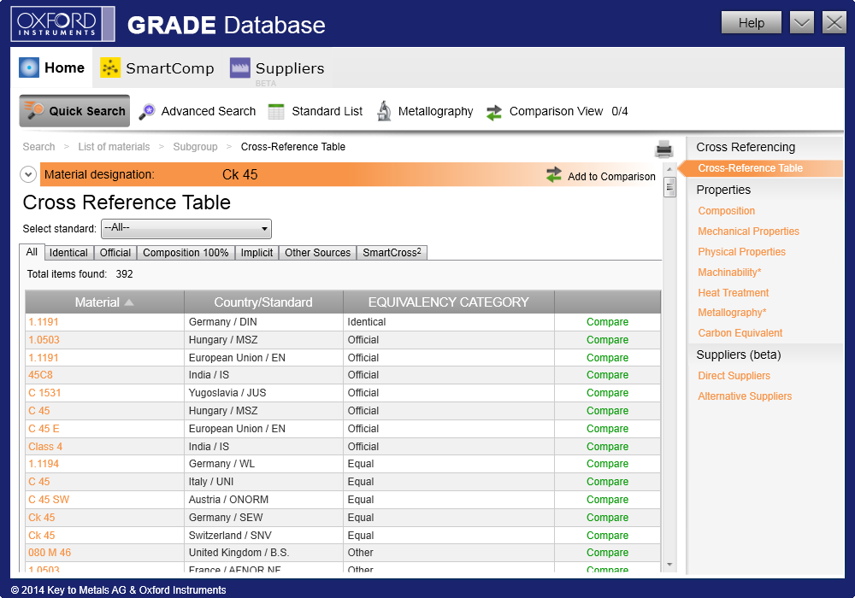
Task: Open Comparison View 0/4
Action: pyautogui.click(x=557, y=112)
